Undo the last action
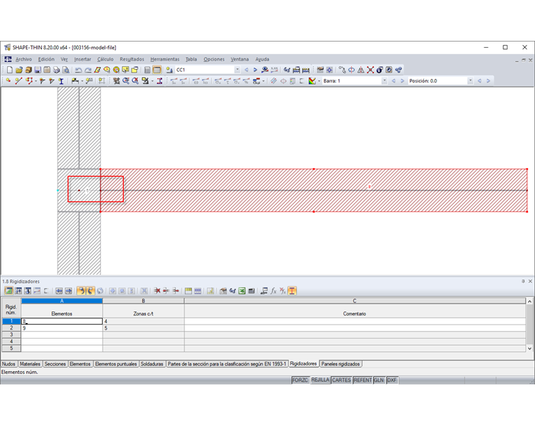 coord(78,70)
